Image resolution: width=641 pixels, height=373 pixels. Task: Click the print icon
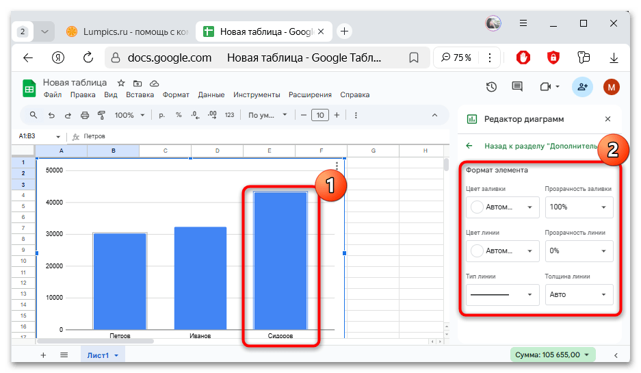point(85,115)
